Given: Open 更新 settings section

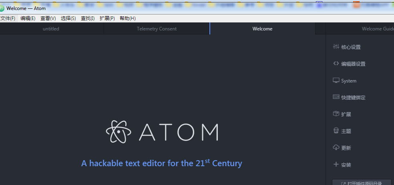Looking at the screenshot, I should pos(346,148).
